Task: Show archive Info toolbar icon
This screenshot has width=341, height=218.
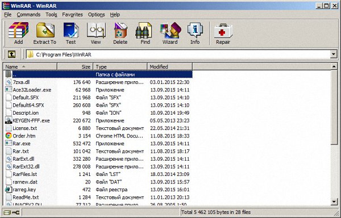Action: click(x=195, y=30)
